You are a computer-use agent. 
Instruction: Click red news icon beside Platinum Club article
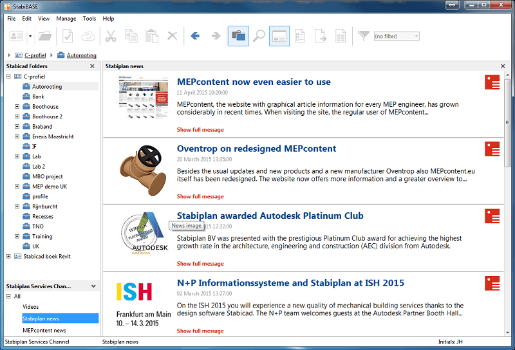coord(492,216)
